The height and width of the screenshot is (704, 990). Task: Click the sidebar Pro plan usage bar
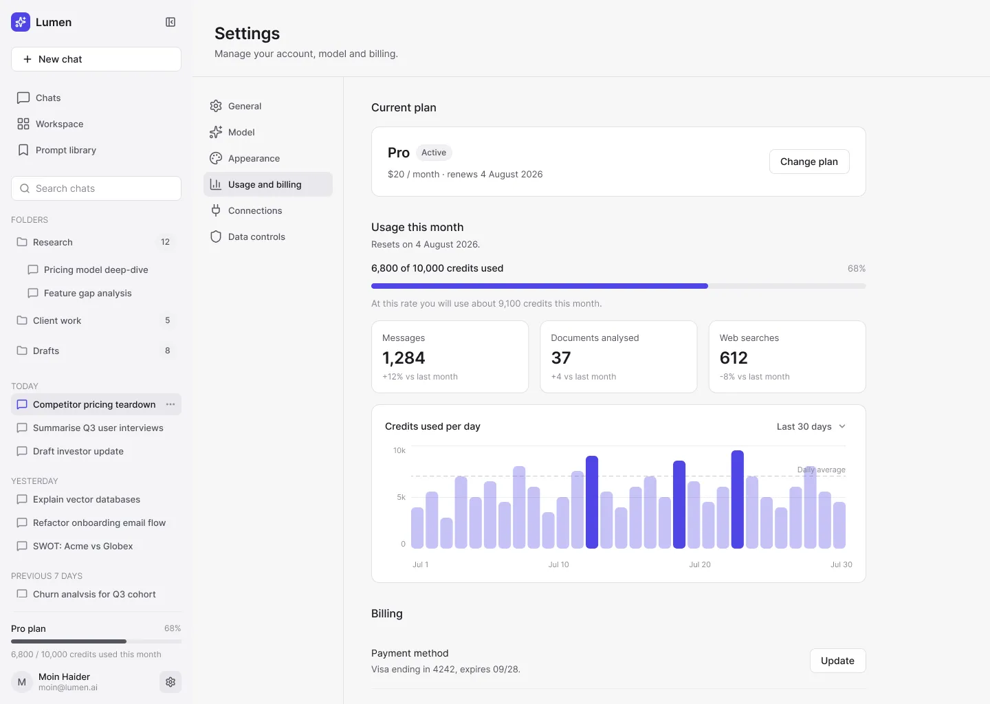(96, 641)
